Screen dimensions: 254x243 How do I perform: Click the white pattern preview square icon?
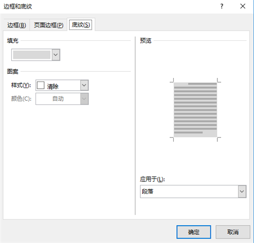point(41,85)
